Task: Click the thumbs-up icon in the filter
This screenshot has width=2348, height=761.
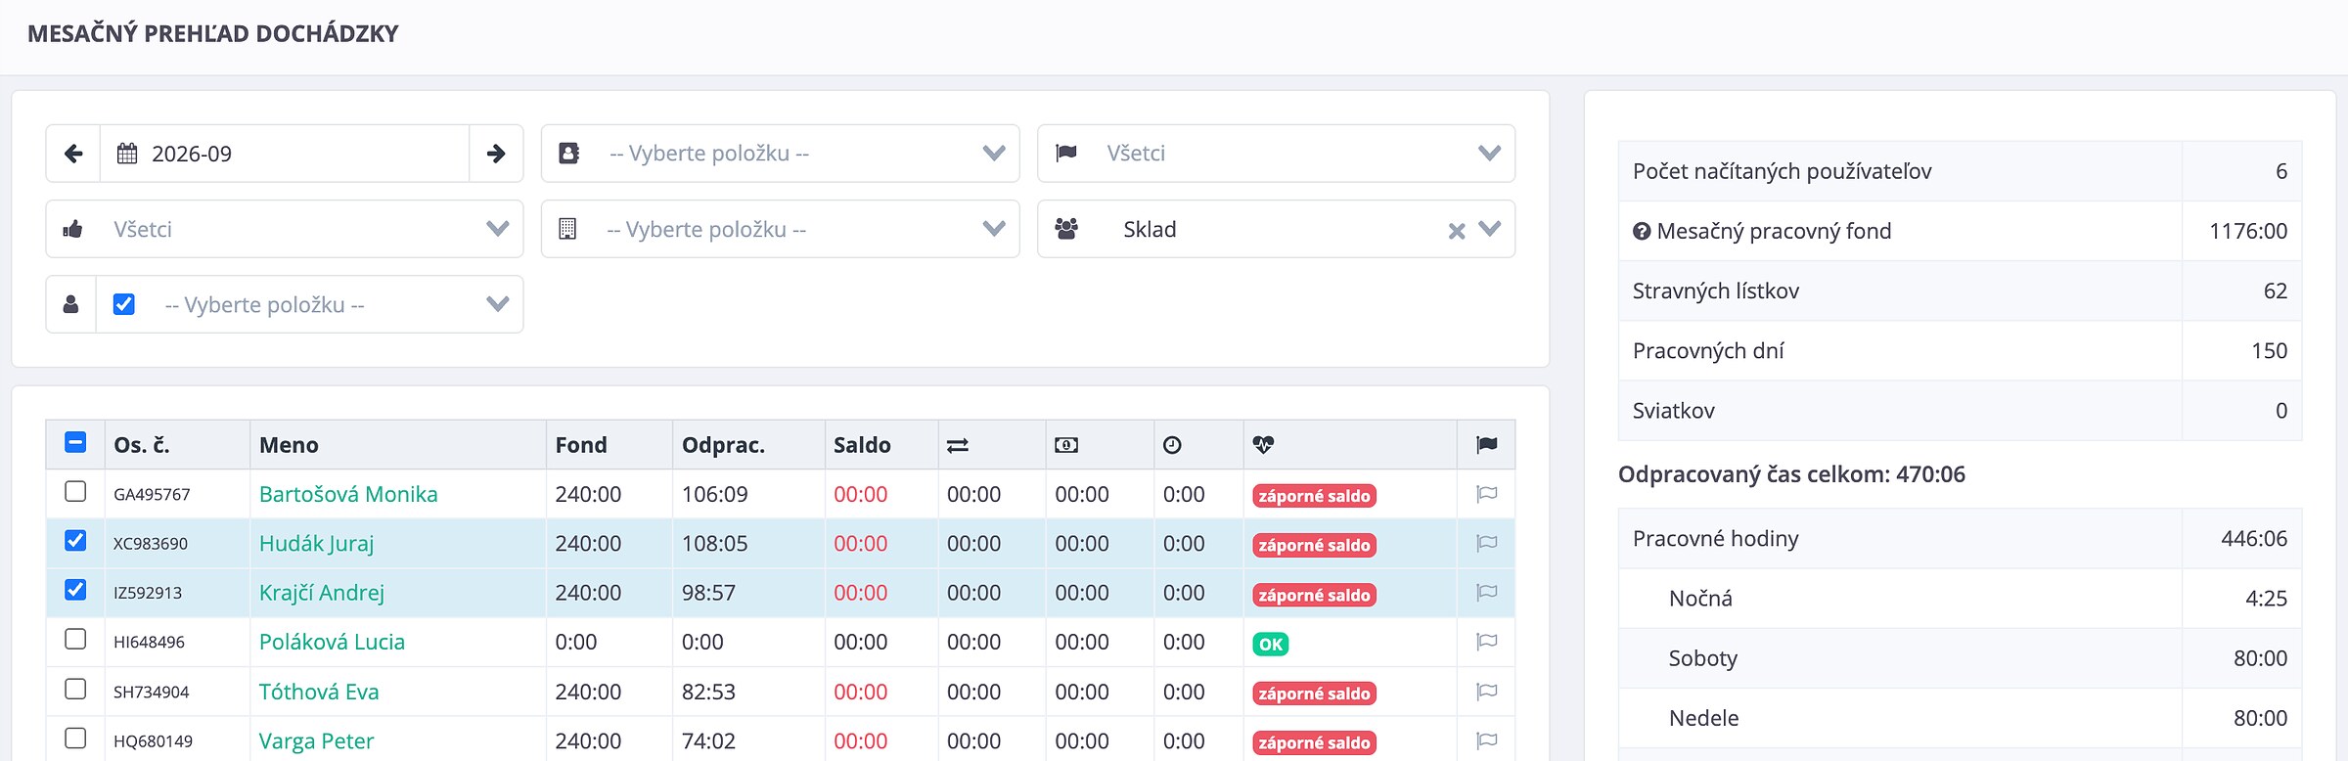Action: 72,229
